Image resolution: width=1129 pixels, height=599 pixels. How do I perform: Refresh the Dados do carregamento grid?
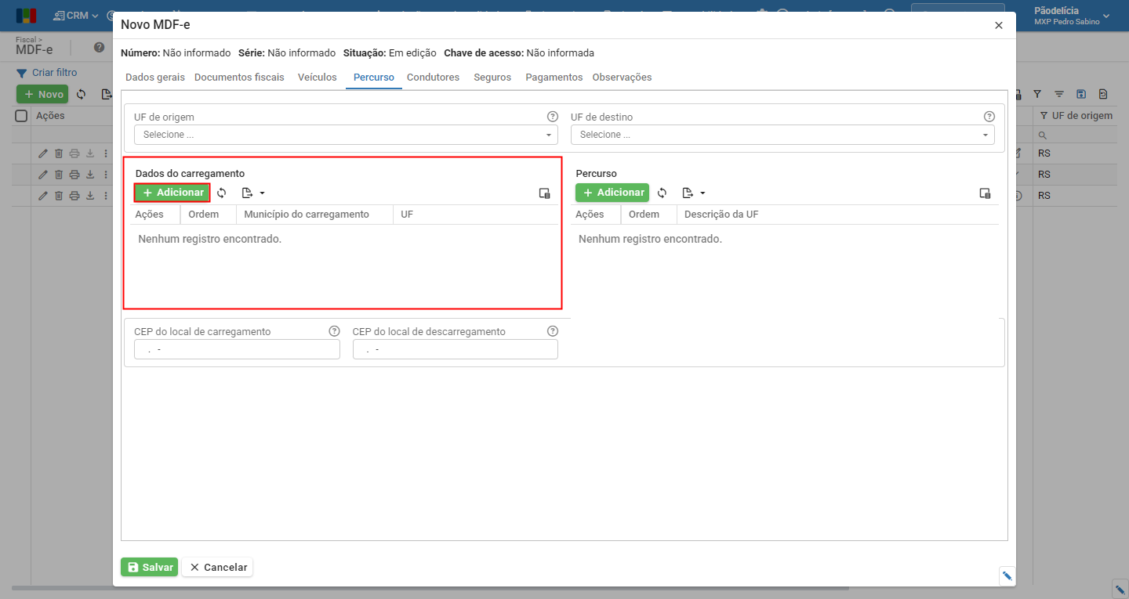[x=222, y=193]
